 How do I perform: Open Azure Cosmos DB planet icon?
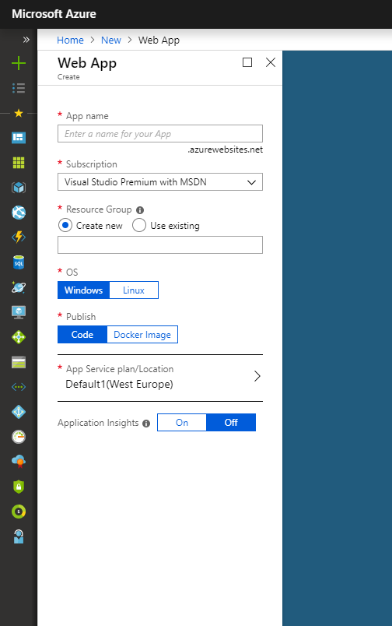coord(19,287)
